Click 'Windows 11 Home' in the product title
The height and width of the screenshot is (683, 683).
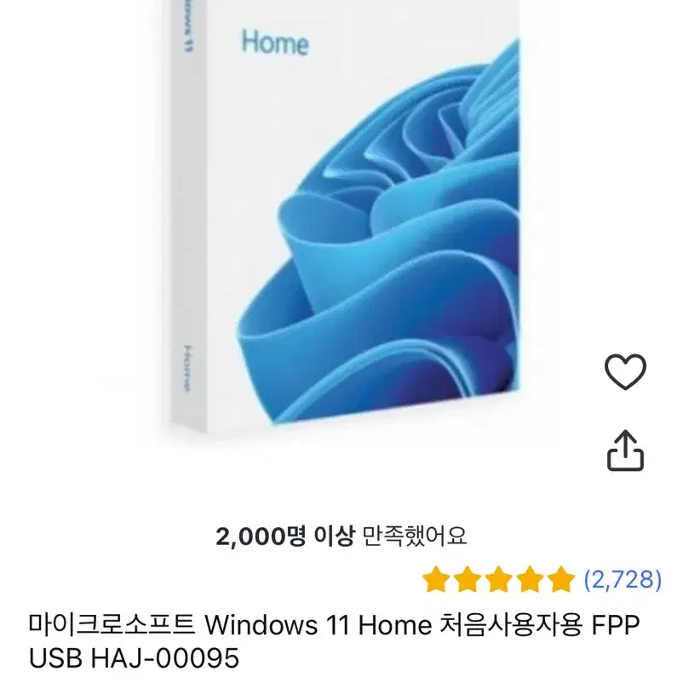tap(319, 624)
